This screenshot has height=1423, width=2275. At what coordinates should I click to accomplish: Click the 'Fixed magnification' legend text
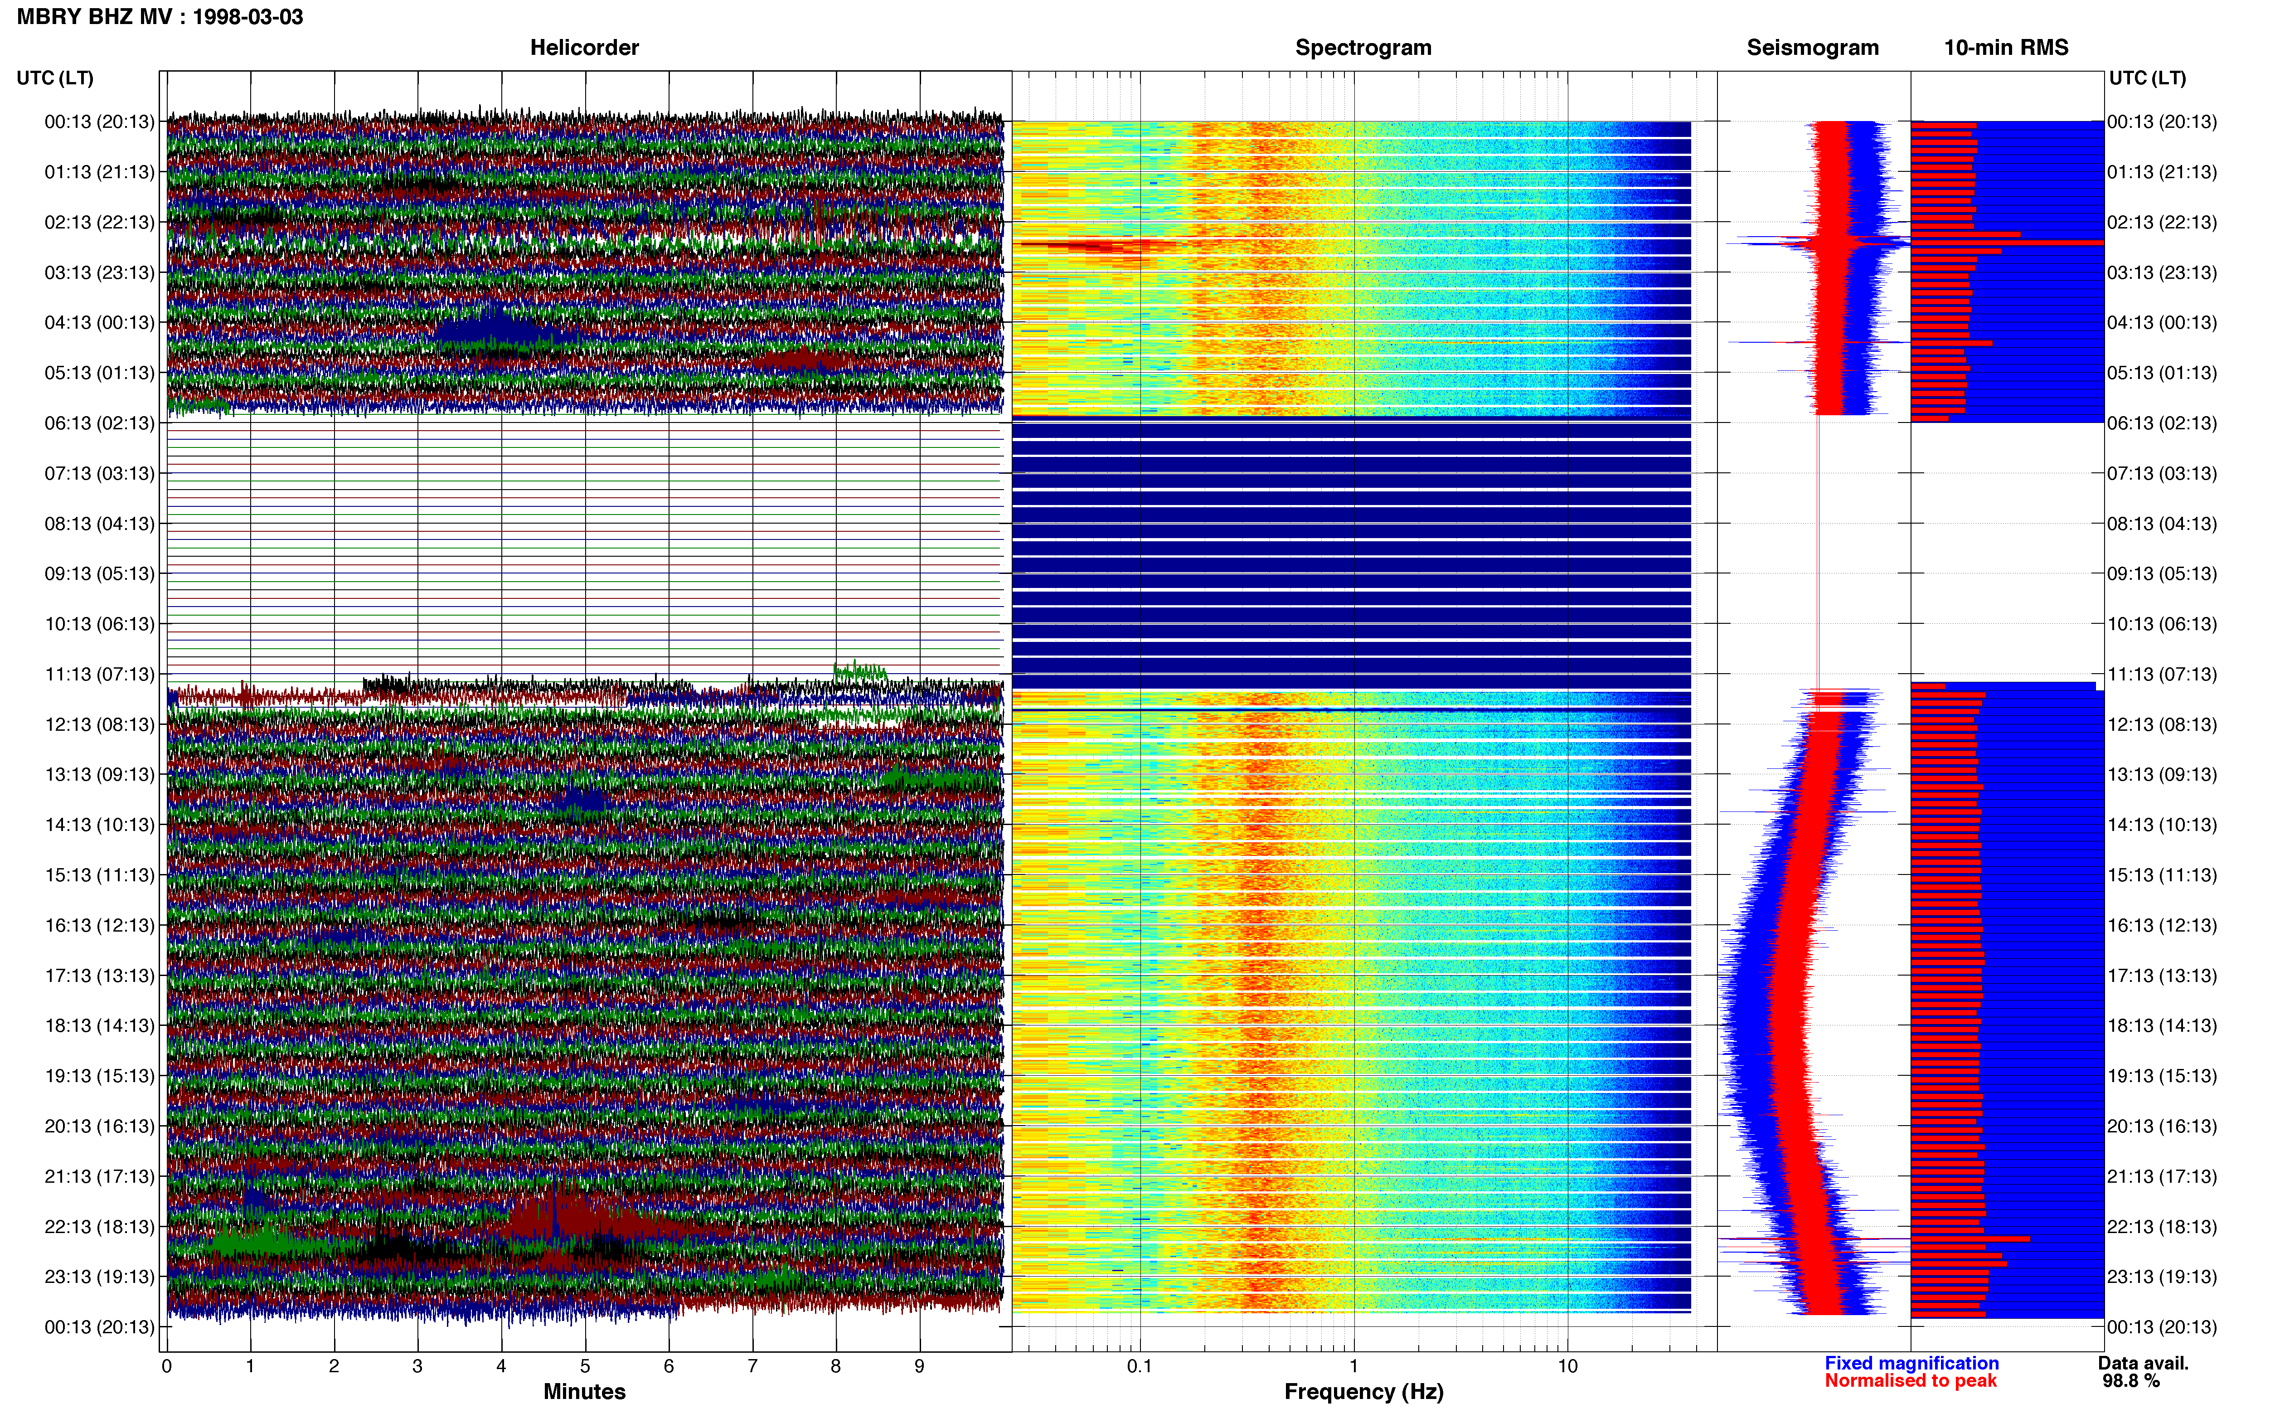[1911, 1363]
